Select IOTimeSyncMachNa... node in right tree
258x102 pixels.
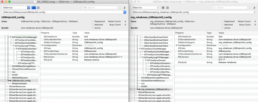(x=161, y=72)
